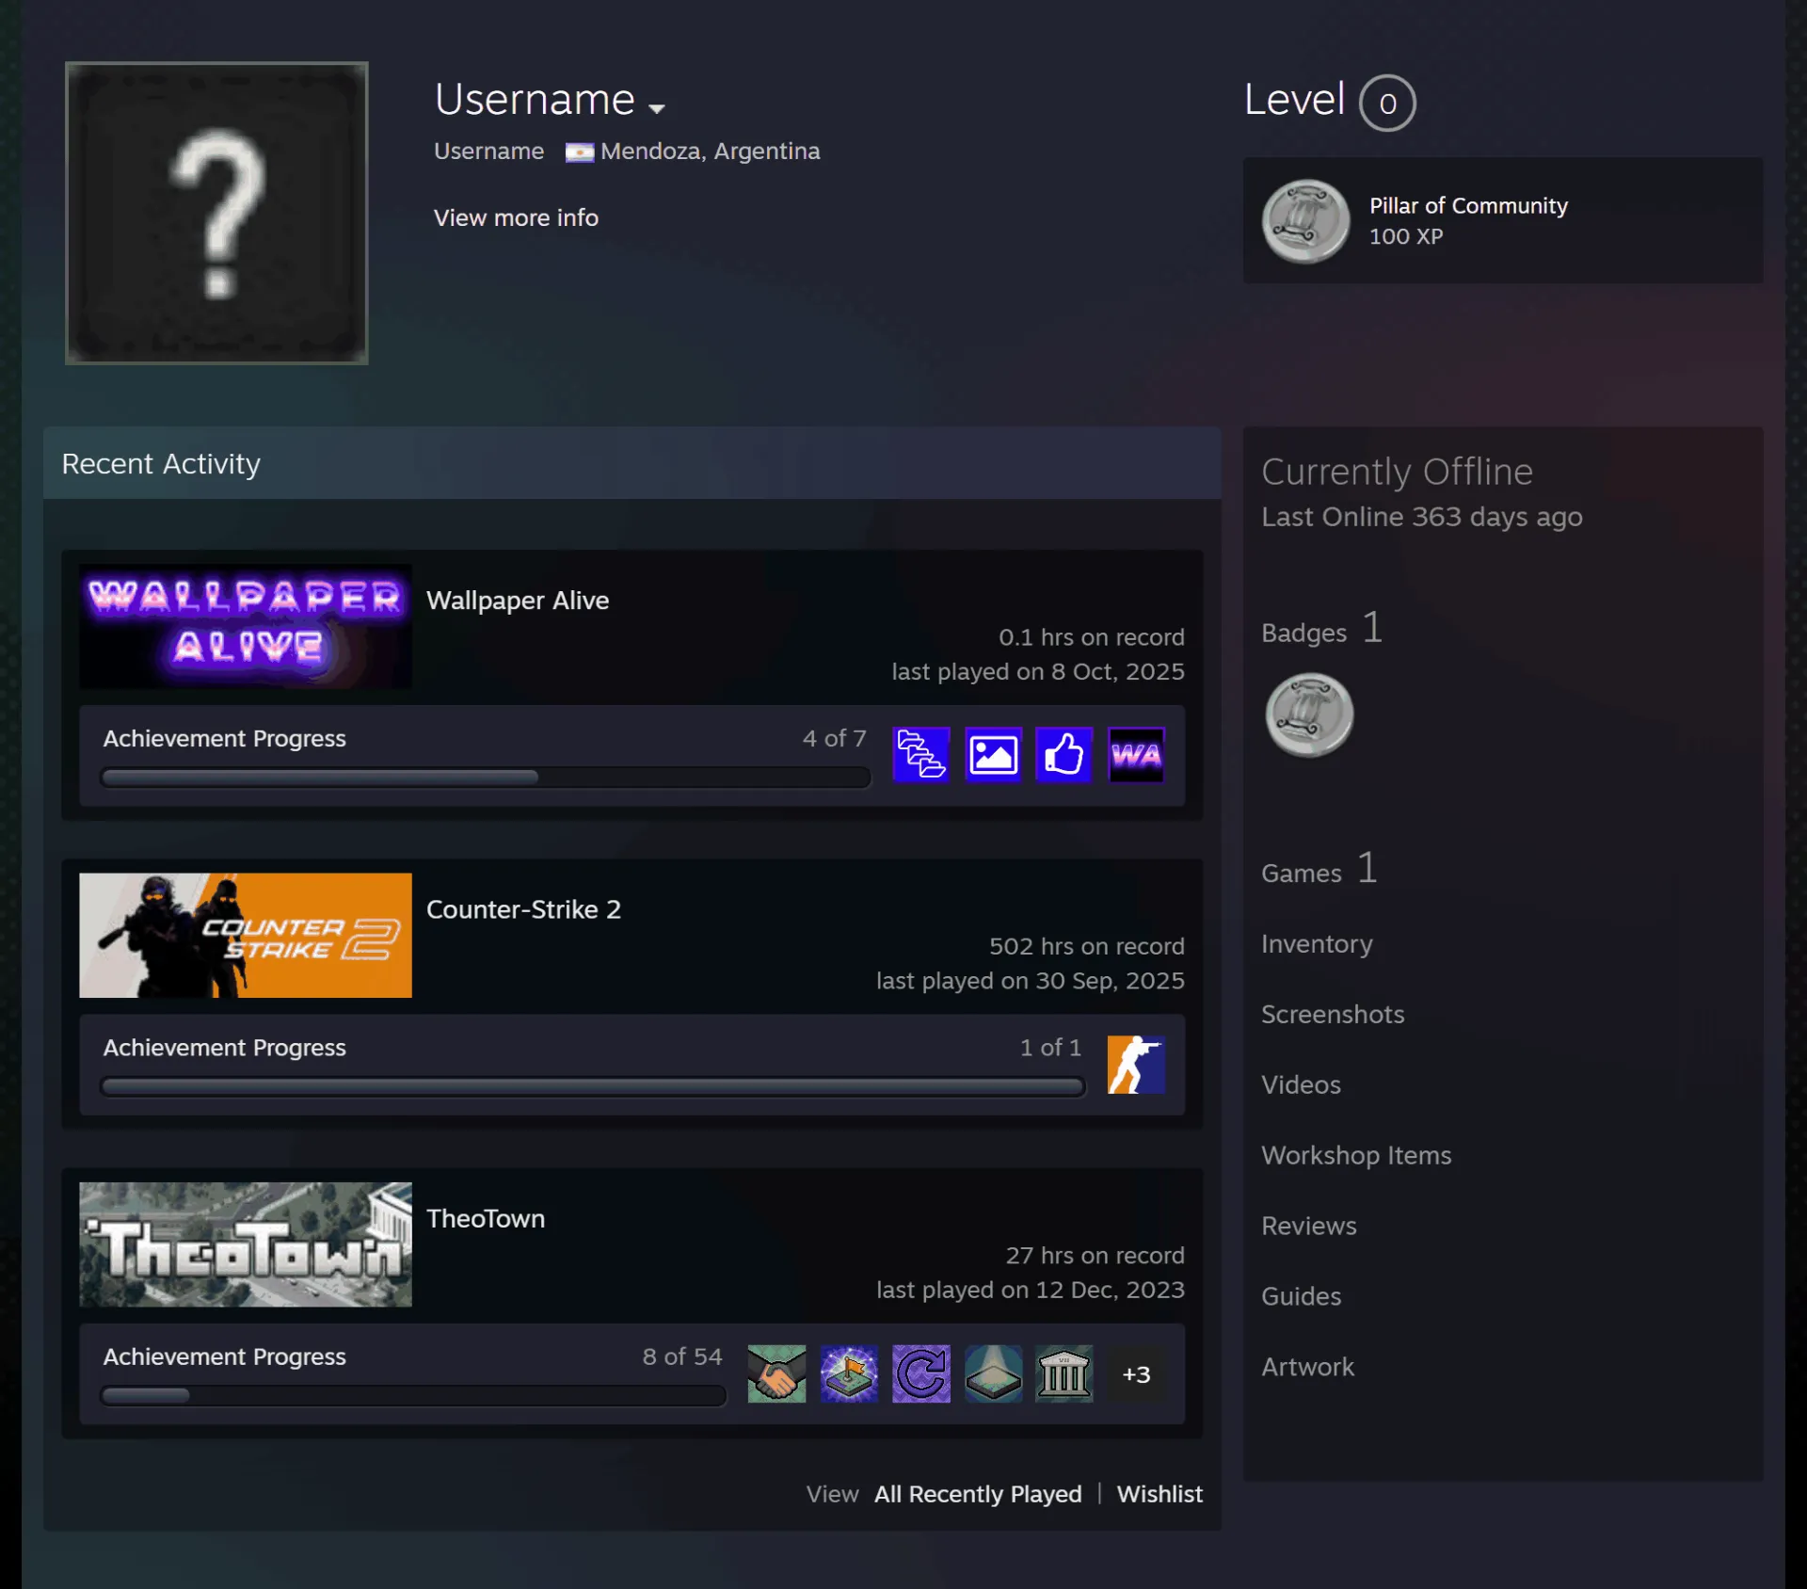Open the Videos link
The height and width of the screenshot is (1589, 1807).
coord(1301,1084)
